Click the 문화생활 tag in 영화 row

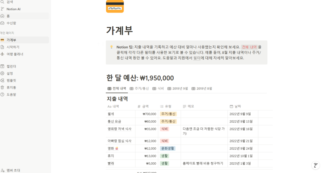[x=168, y=149]
